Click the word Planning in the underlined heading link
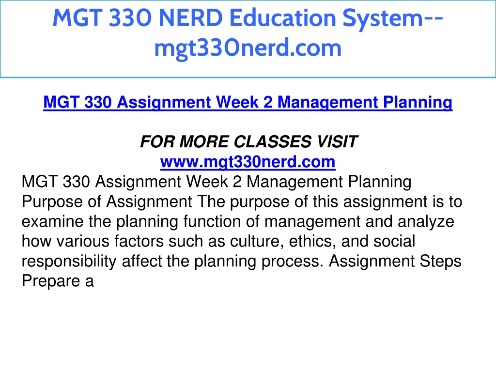The image size is (496, 372). point(418,103)
